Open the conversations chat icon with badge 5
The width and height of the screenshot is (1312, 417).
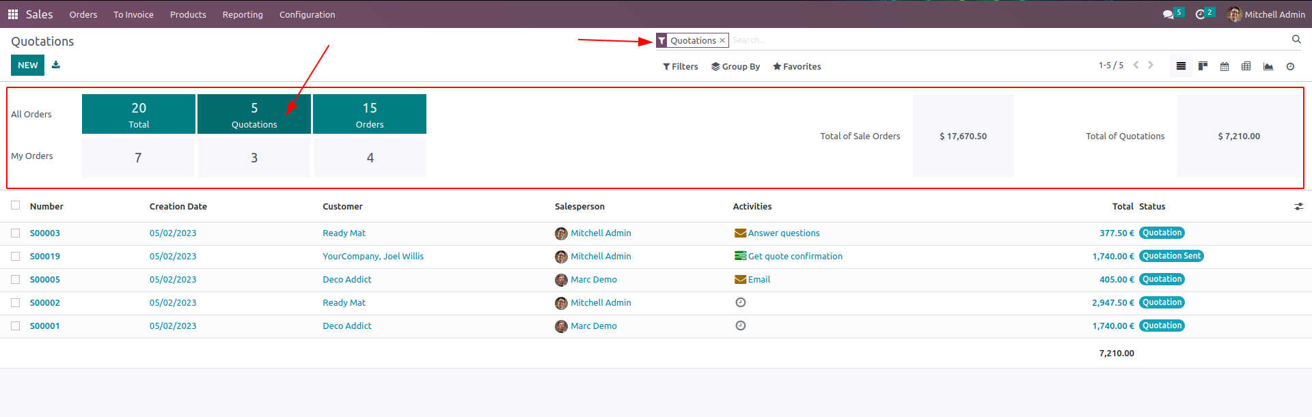point(1168,14)
